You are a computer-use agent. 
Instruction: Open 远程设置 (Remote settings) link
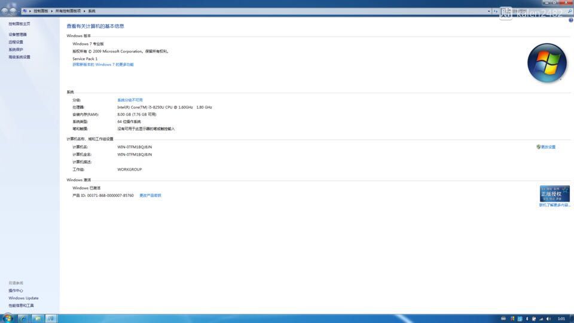click(16, 42)
